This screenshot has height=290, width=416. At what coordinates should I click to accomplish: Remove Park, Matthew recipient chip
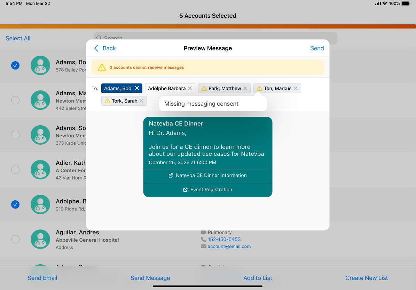245,88
